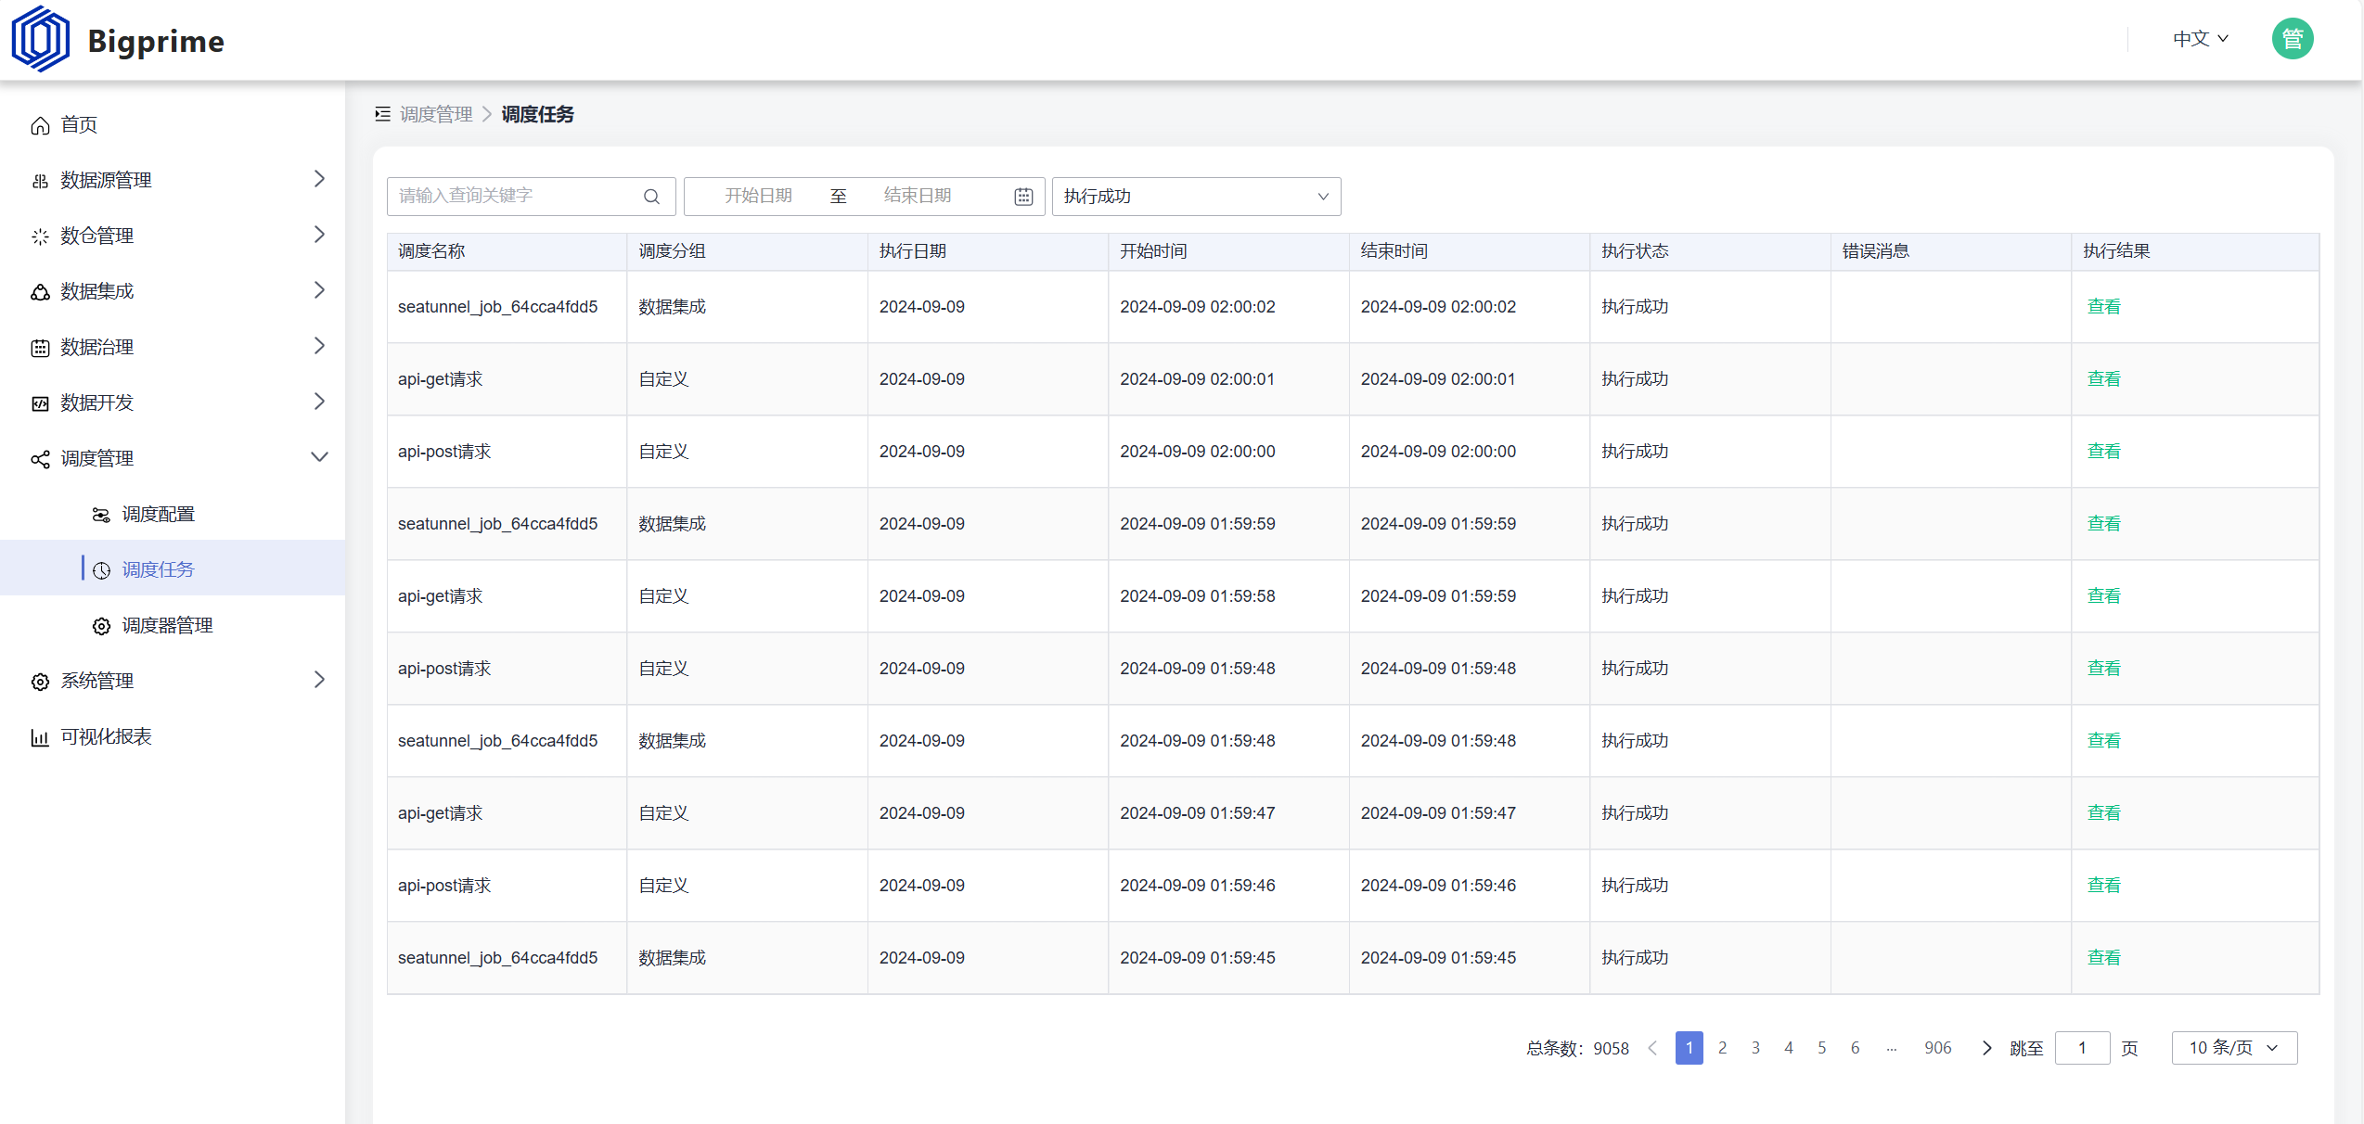2364x1124 pixels.
Task: Click the 调度管理 breadcrumb link
Action: [x=436, y=114]
